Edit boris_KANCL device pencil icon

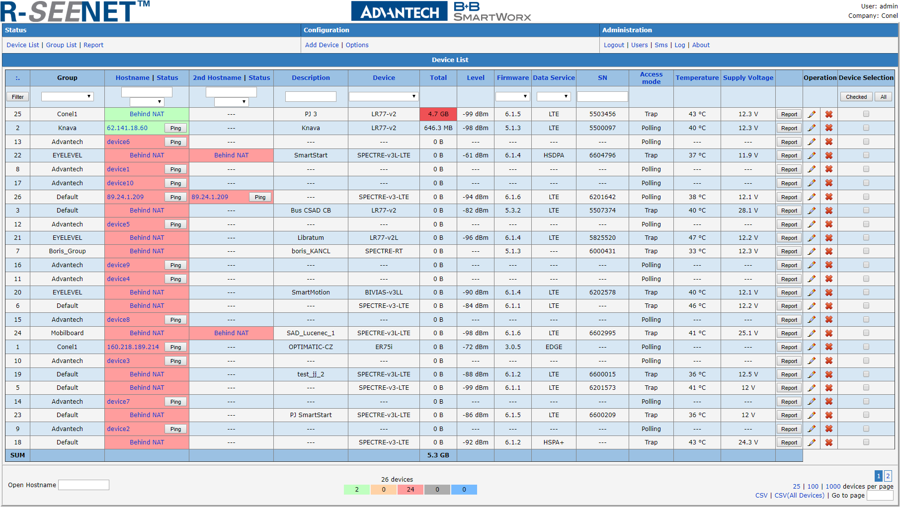[812, 251]
